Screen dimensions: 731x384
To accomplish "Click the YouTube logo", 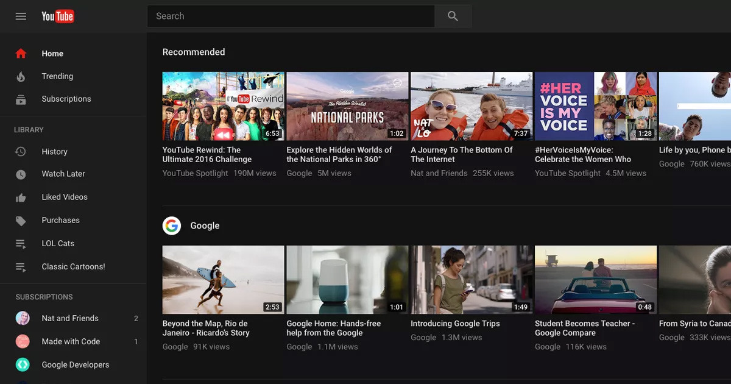I will click(x=58, y=16).
